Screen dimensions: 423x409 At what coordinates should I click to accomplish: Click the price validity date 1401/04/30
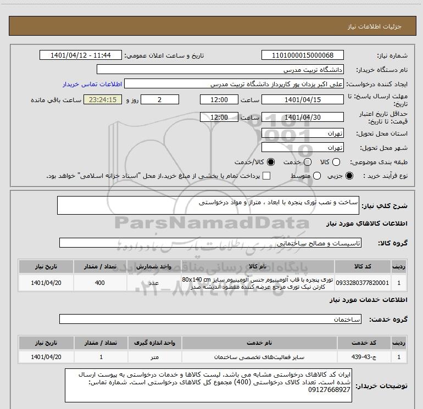tap(302, 117)
